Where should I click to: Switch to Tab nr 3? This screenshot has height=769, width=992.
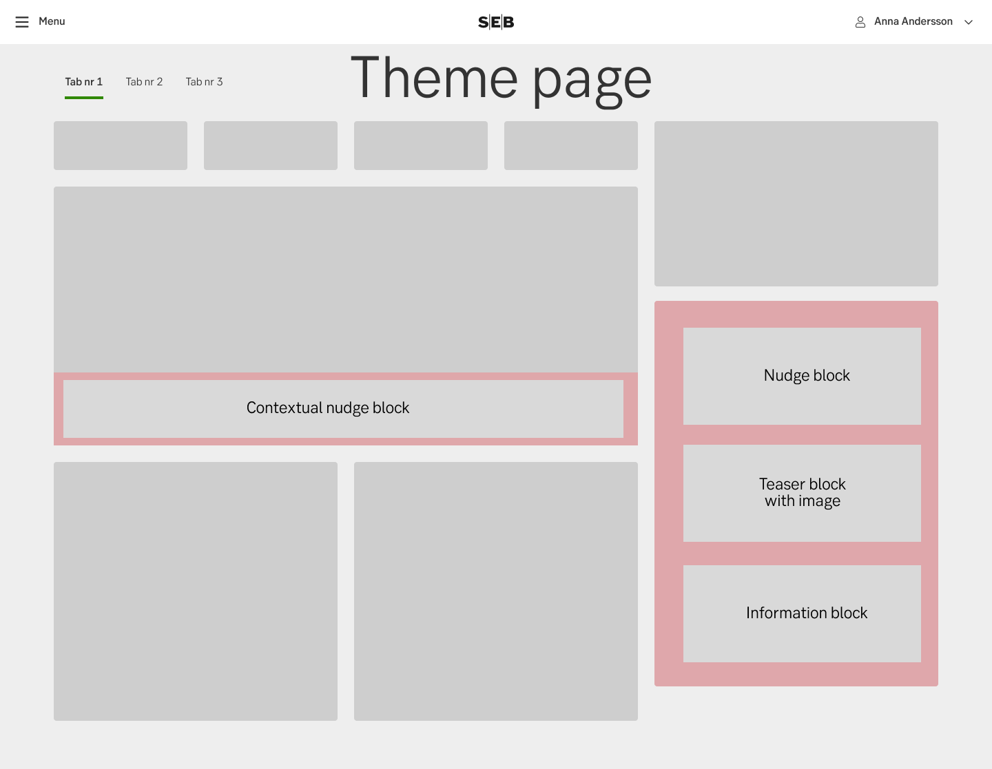coord(204,81)
